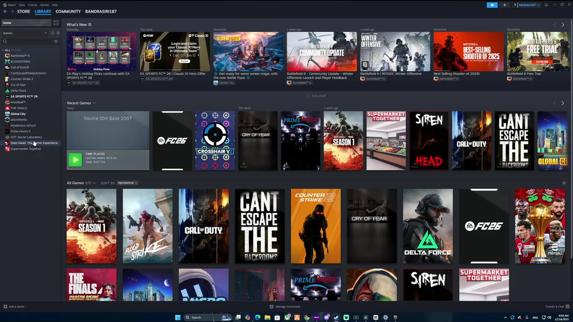This screenshot has width=573, height=322.
Task: Open the Alphabetical sort dropdown
Action: point(128,183)
